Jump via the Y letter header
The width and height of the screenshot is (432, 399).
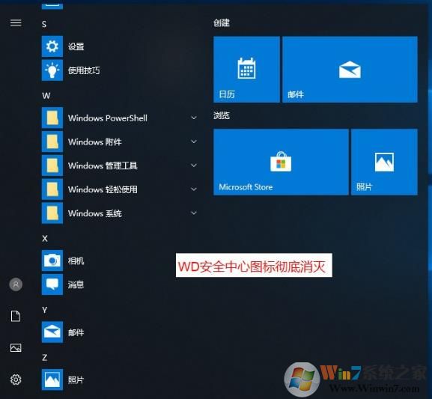click(45, 310)
